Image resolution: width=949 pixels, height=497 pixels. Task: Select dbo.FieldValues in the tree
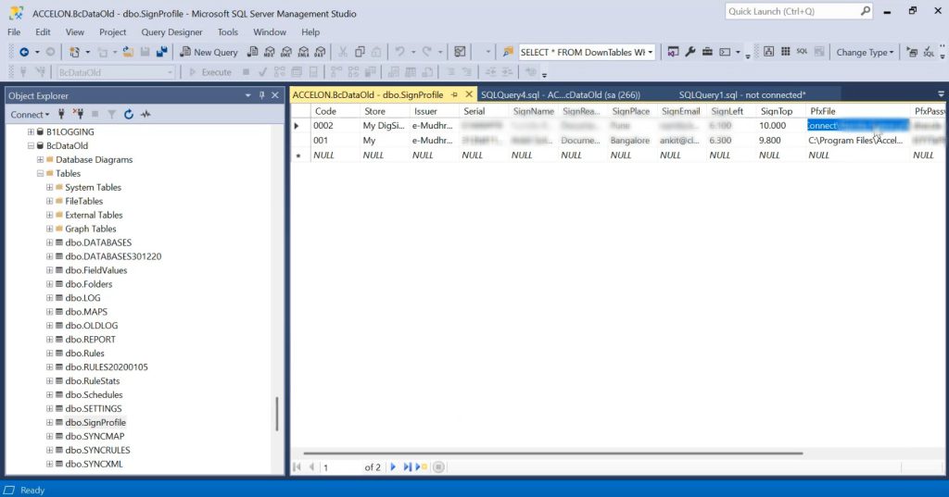95,270
